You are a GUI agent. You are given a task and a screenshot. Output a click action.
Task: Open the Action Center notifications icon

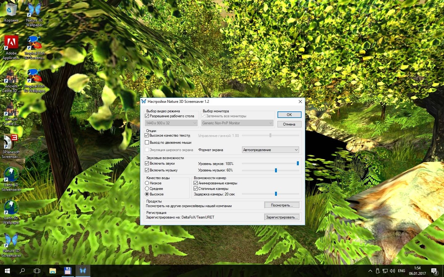point(435,271)
